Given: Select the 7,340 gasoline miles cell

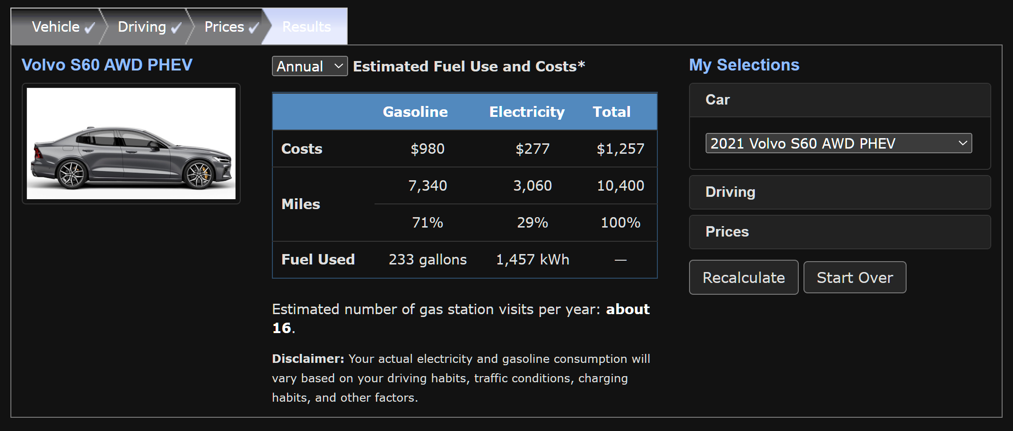Looking at the screenshot, I should click(x=428, y=185).
